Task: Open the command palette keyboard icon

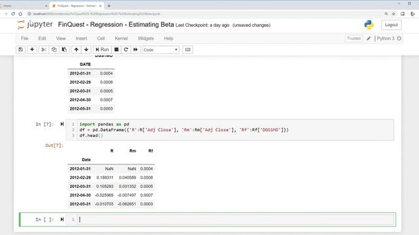Action: 188,50
